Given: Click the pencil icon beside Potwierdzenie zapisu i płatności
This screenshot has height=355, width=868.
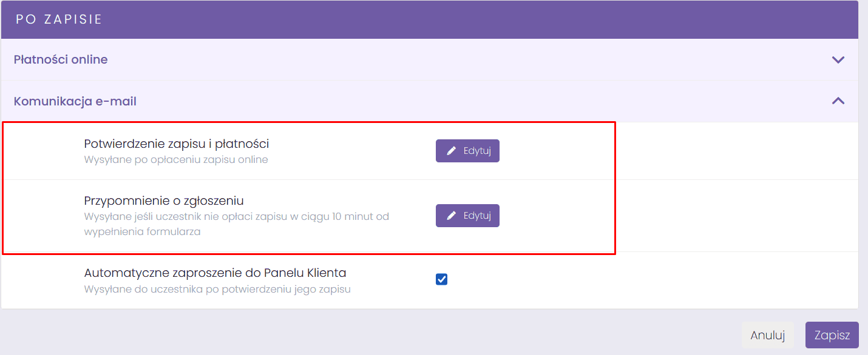Looking at the screenshot, I should [x=451, y=151].
